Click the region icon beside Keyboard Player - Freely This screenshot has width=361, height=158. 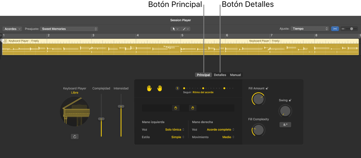[x=5, y=41]
